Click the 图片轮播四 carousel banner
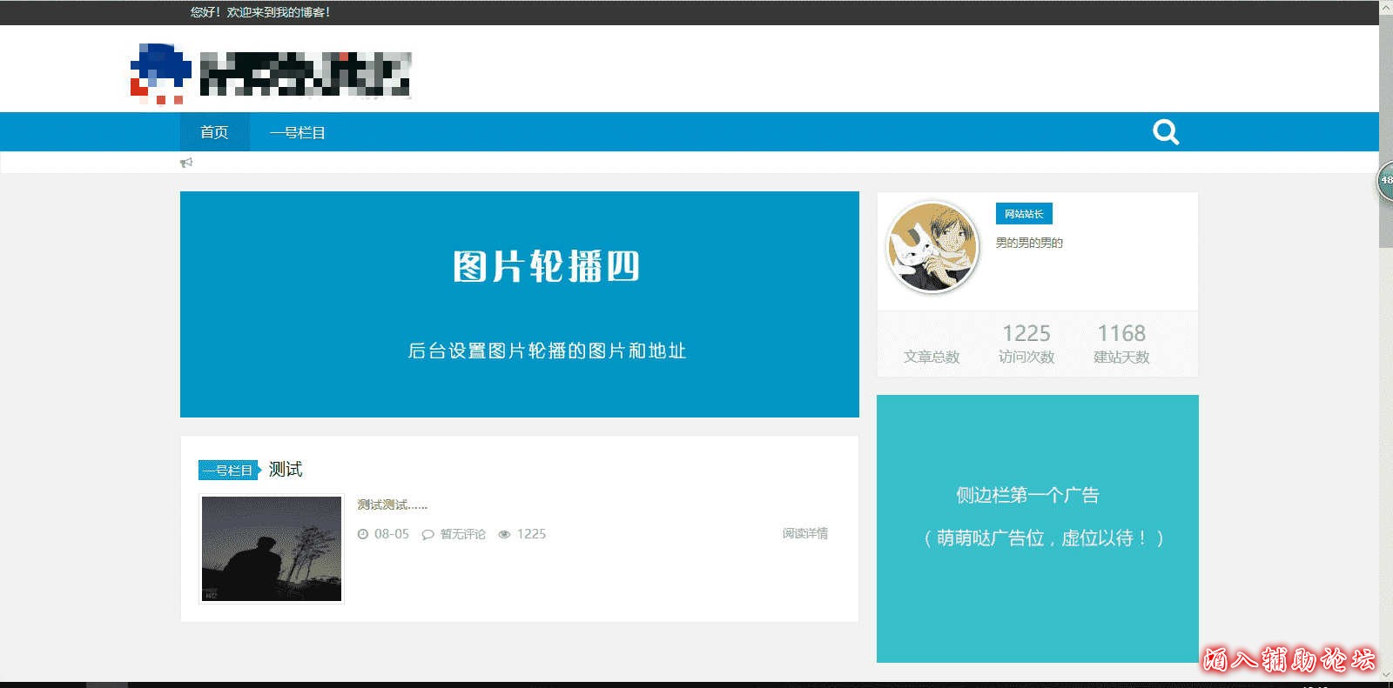The width and height of the screenshot is (1393, 688). pyautogui.click(x=519, y=304)
